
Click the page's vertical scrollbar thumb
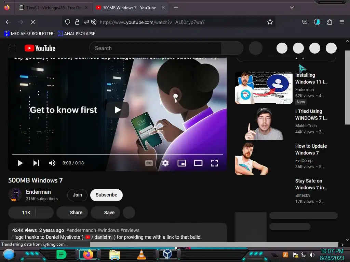347,87
